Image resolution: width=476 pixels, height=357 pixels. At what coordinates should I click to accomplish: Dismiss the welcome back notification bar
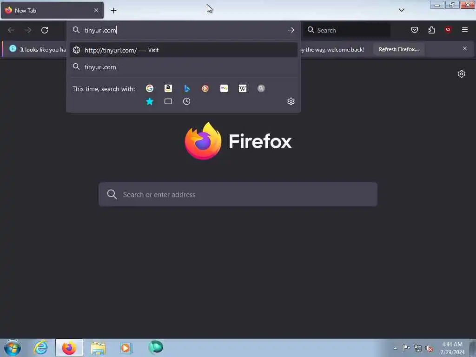[464, 48]
